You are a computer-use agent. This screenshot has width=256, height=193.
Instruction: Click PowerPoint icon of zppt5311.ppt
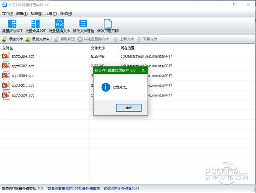pyautogui.click(x=6, y=86)
